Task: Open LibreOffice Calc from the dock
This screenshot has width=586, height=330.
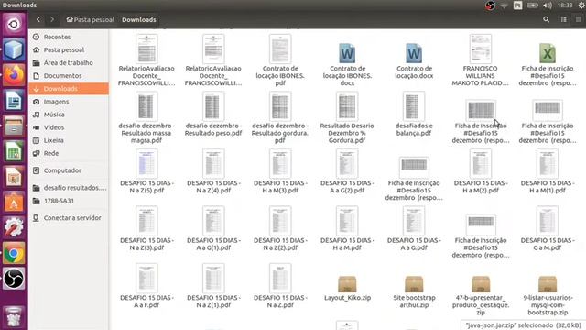Action: tap(14, 151)
